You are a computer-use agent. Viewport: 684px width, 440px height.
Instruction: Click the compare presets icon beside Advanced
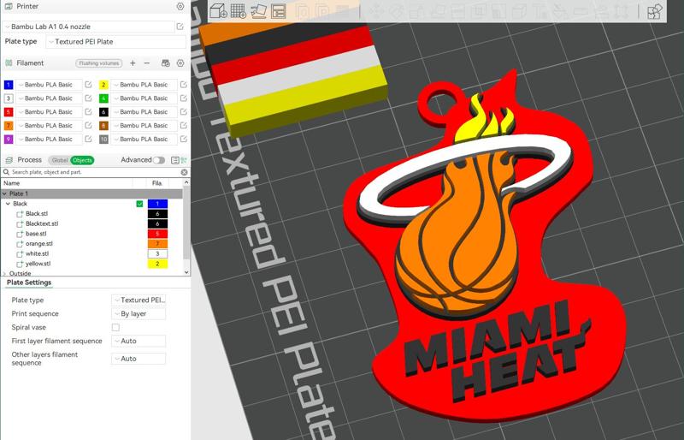(x=184, y=160)
